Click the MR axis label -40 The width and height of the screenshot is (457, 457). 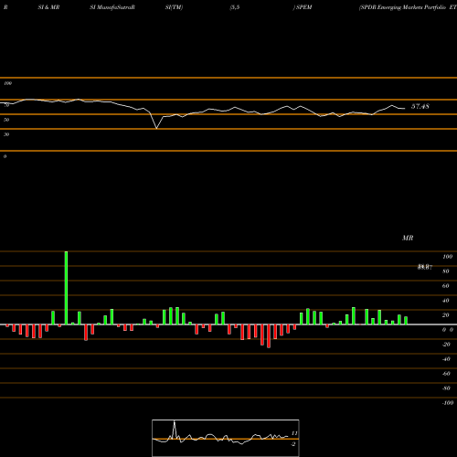tap(446, 359)
